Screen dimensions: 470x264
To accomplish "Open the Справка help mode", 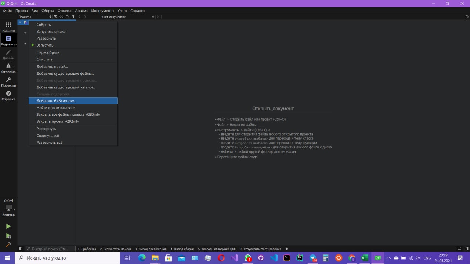I will click(8, 95).
